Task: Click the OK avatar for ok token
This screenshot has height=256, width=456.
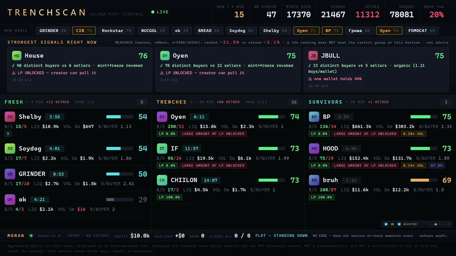Action: pos(10,199)
